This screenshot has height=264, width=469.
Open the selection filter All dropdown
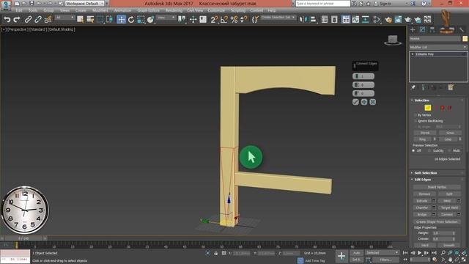[x=64, y=18]
